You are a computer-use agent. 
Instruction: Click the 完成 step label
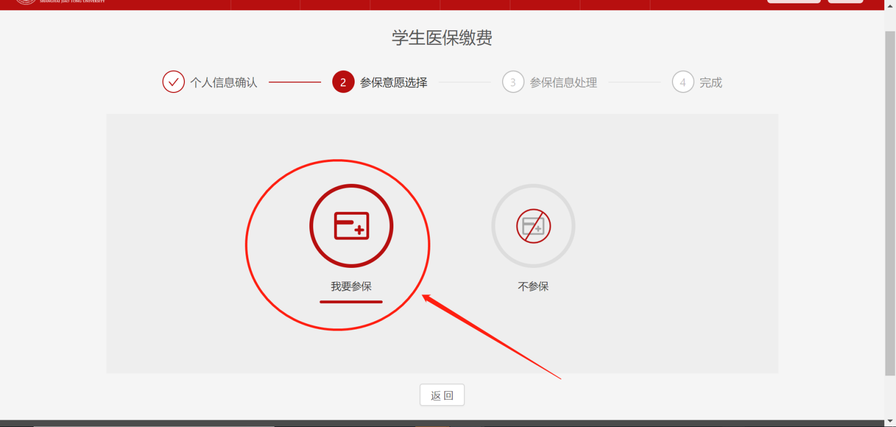(711, 82)
